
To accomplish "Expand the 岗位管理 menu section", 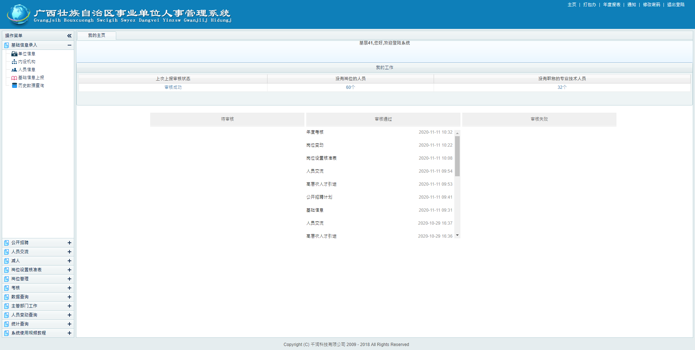I will [x=69, y=279].
